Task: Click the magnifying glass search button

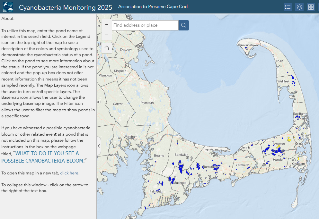Action: [183, 25]
